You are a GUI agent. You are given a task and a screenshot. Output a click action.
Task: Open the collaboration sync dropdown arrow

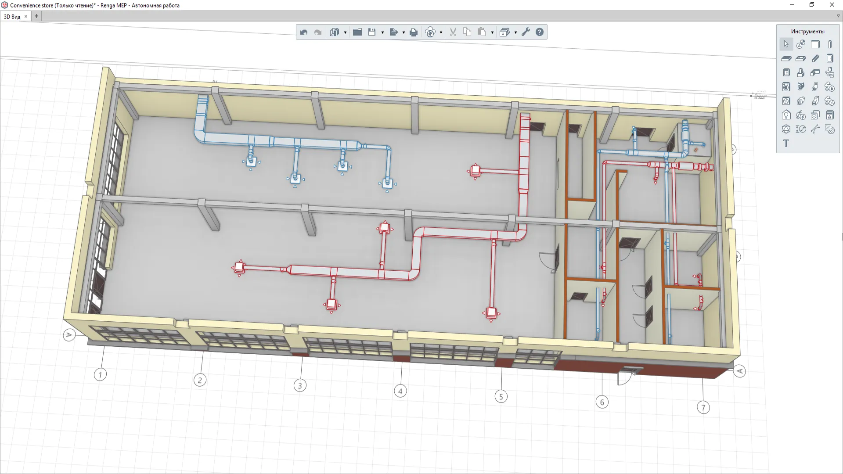click(x=441, y=32)
